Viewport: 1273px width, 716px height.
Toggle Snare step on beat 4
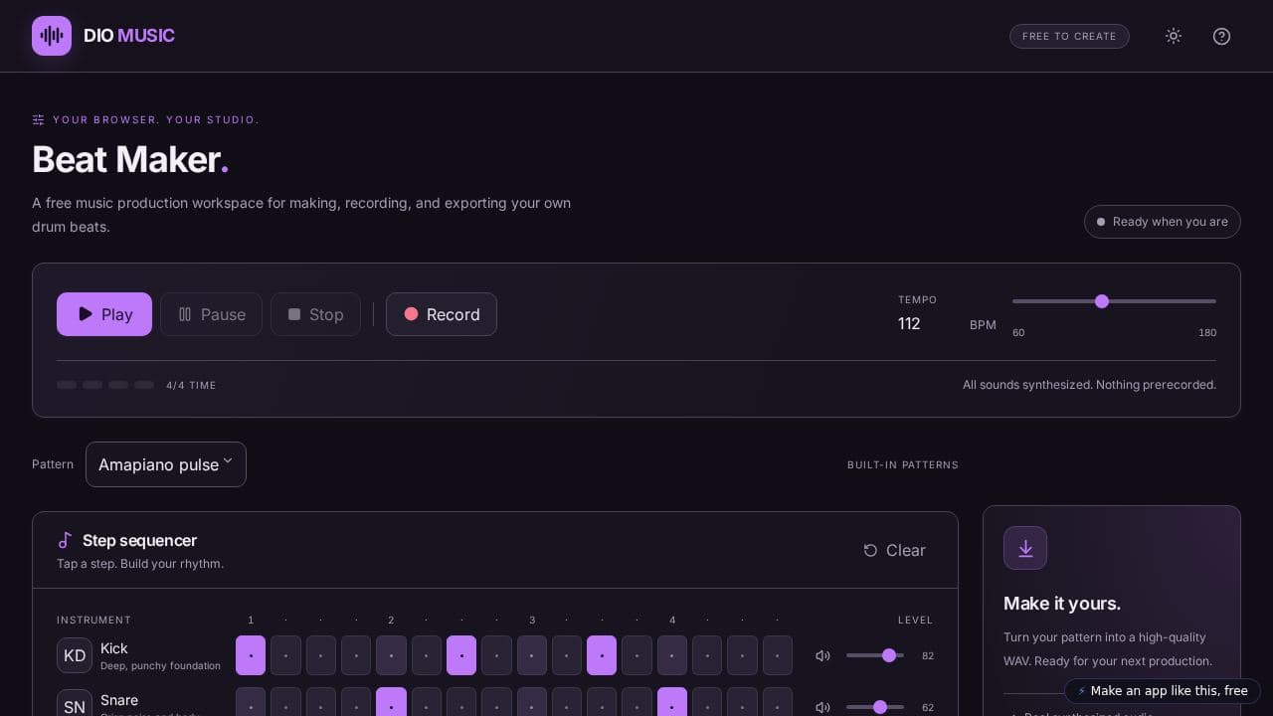coord(672,702)
